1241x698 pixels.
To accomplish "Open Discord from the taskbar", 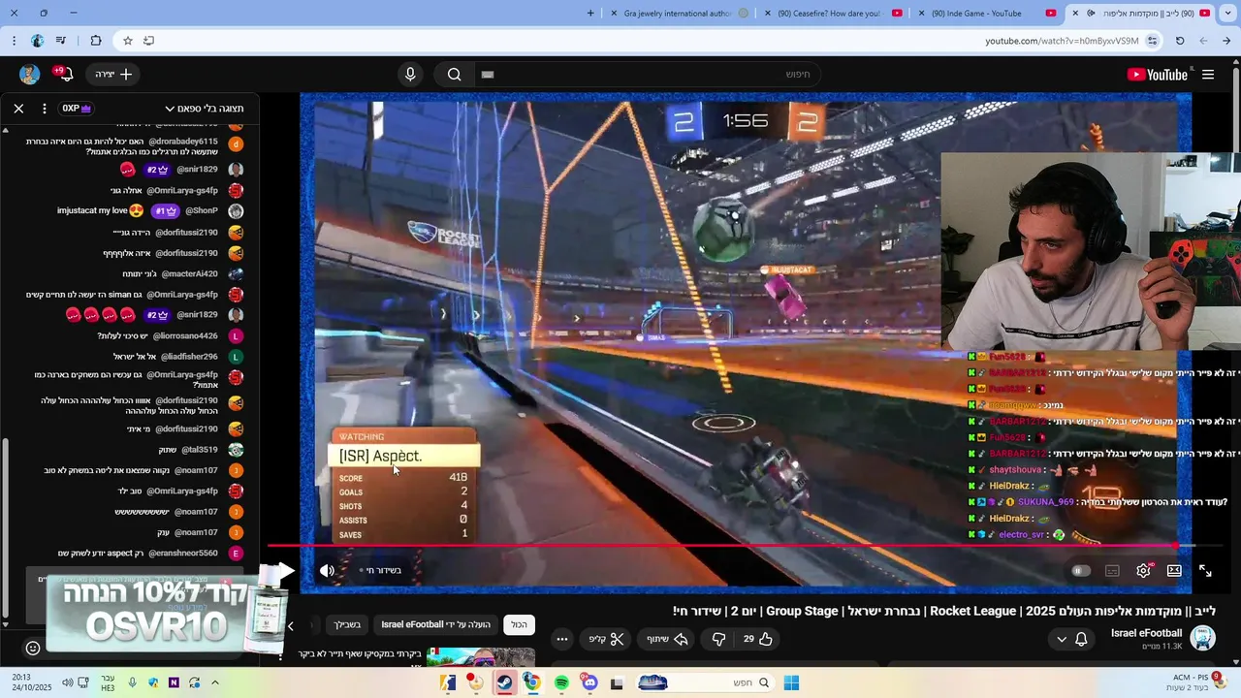I will click(589, 683).
